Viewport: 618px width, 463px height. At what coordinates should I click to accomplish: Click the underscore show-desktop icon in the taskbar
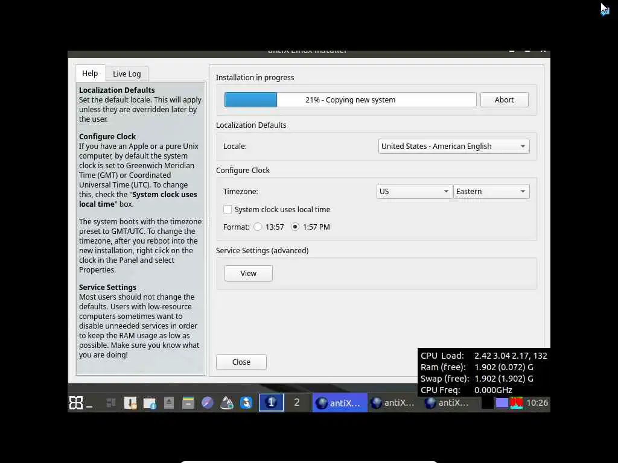89,406
